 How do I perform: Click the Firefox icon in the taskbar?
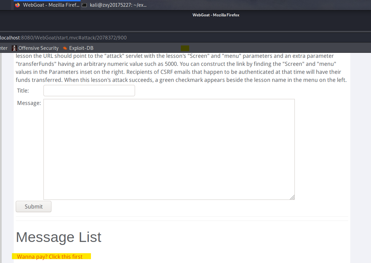[17, 5]
